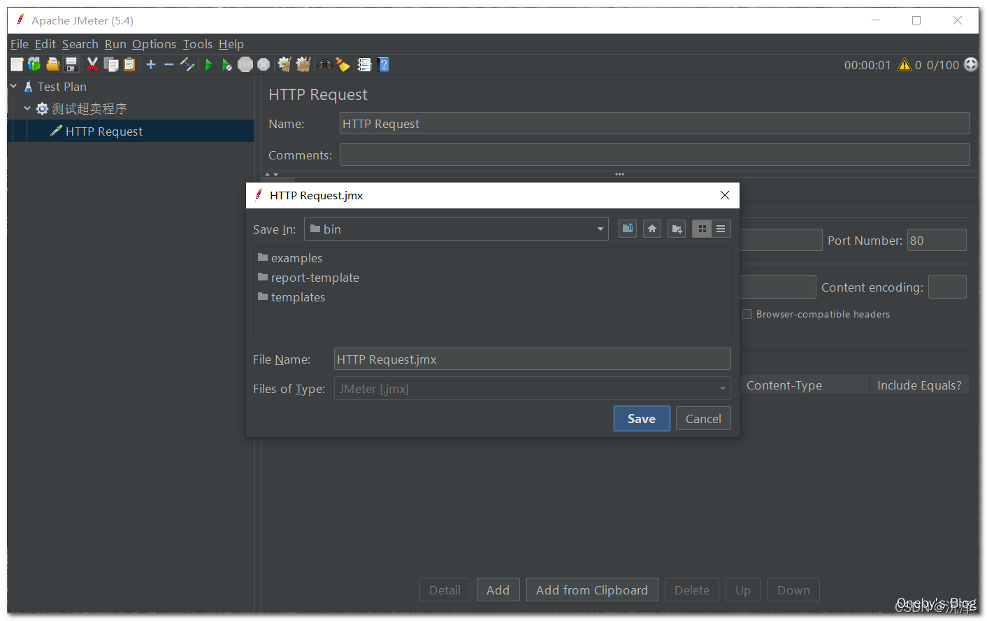Create a new folder in save dialog
The height and width of the screenshot is (621, 987).
677,229
